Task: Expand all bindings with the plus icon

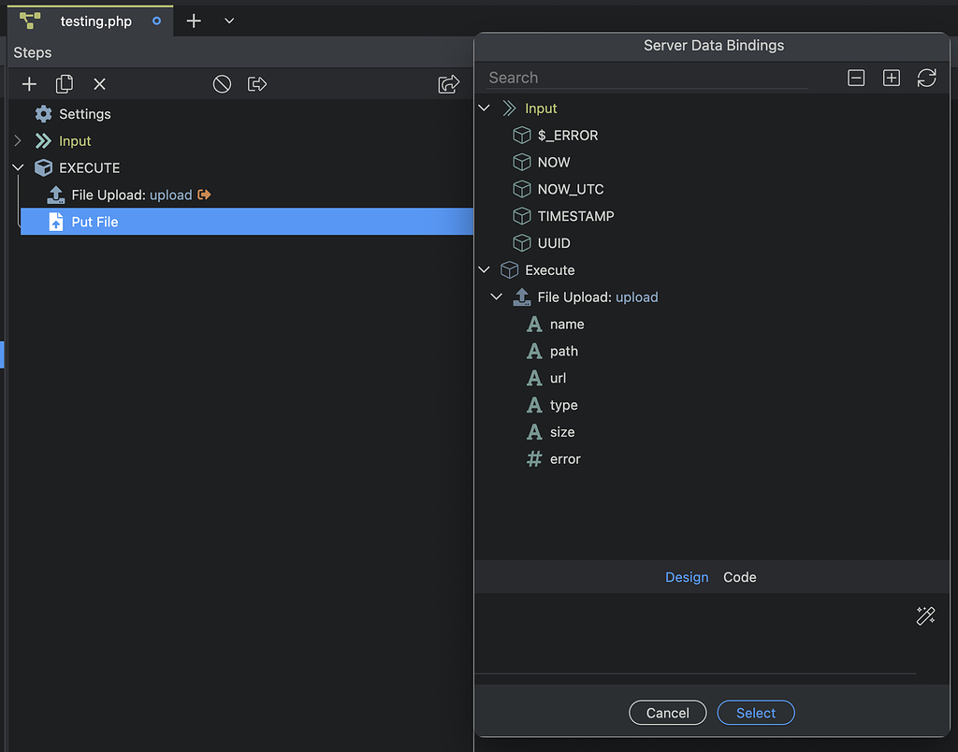Action: (x=891, y=78)
